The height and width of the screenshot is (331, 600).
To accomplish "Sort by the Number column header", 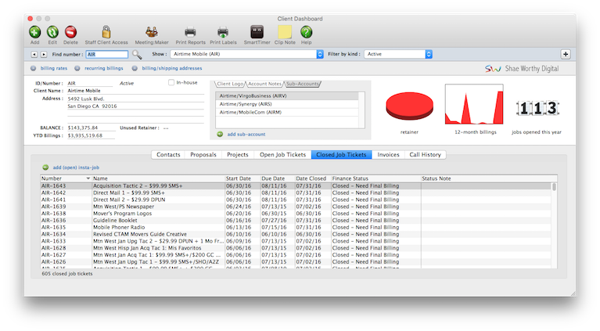I will [64, 178].
